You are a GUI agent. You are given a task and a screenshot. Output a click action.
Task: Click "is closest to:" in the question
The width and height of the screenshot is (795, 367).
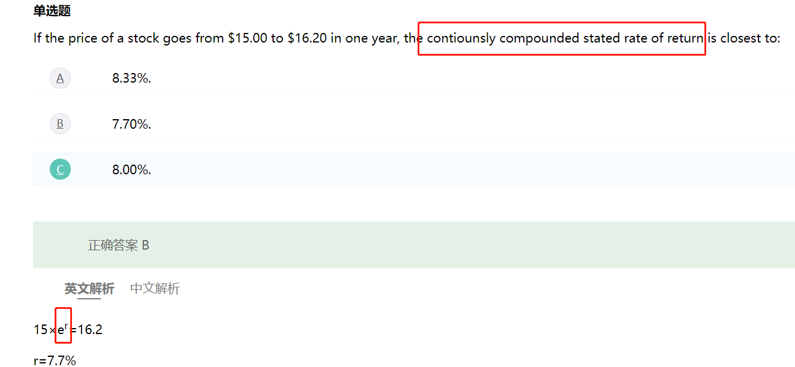(x=744, y=39)
